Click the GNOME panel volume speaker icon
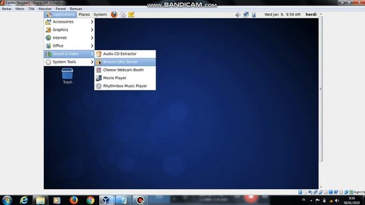365x205 pixels. tap(238, 15)
